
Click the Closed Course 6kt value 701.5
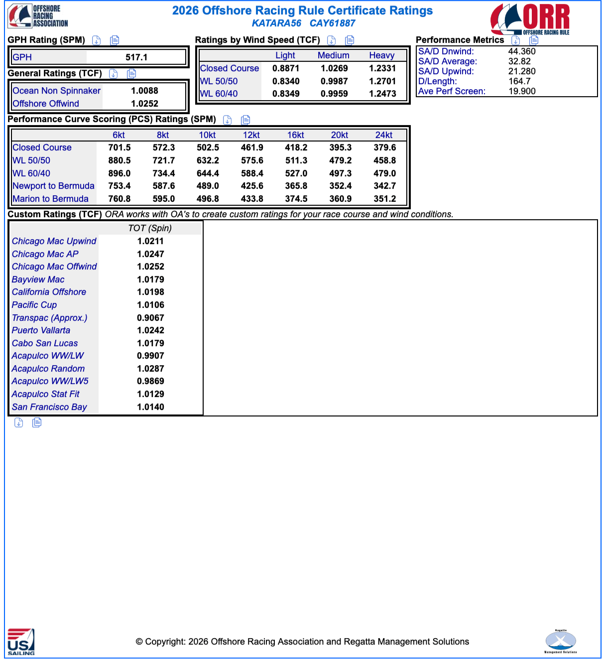tap(120, 147)
